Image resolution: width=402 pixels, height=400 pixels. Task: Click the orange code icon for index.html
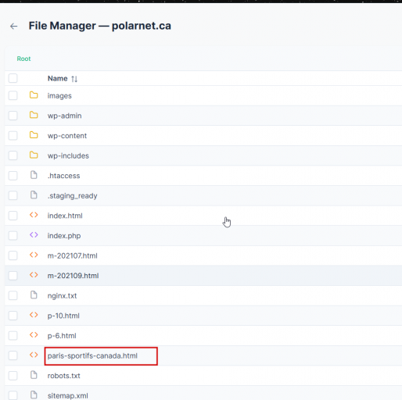[34, 215]
